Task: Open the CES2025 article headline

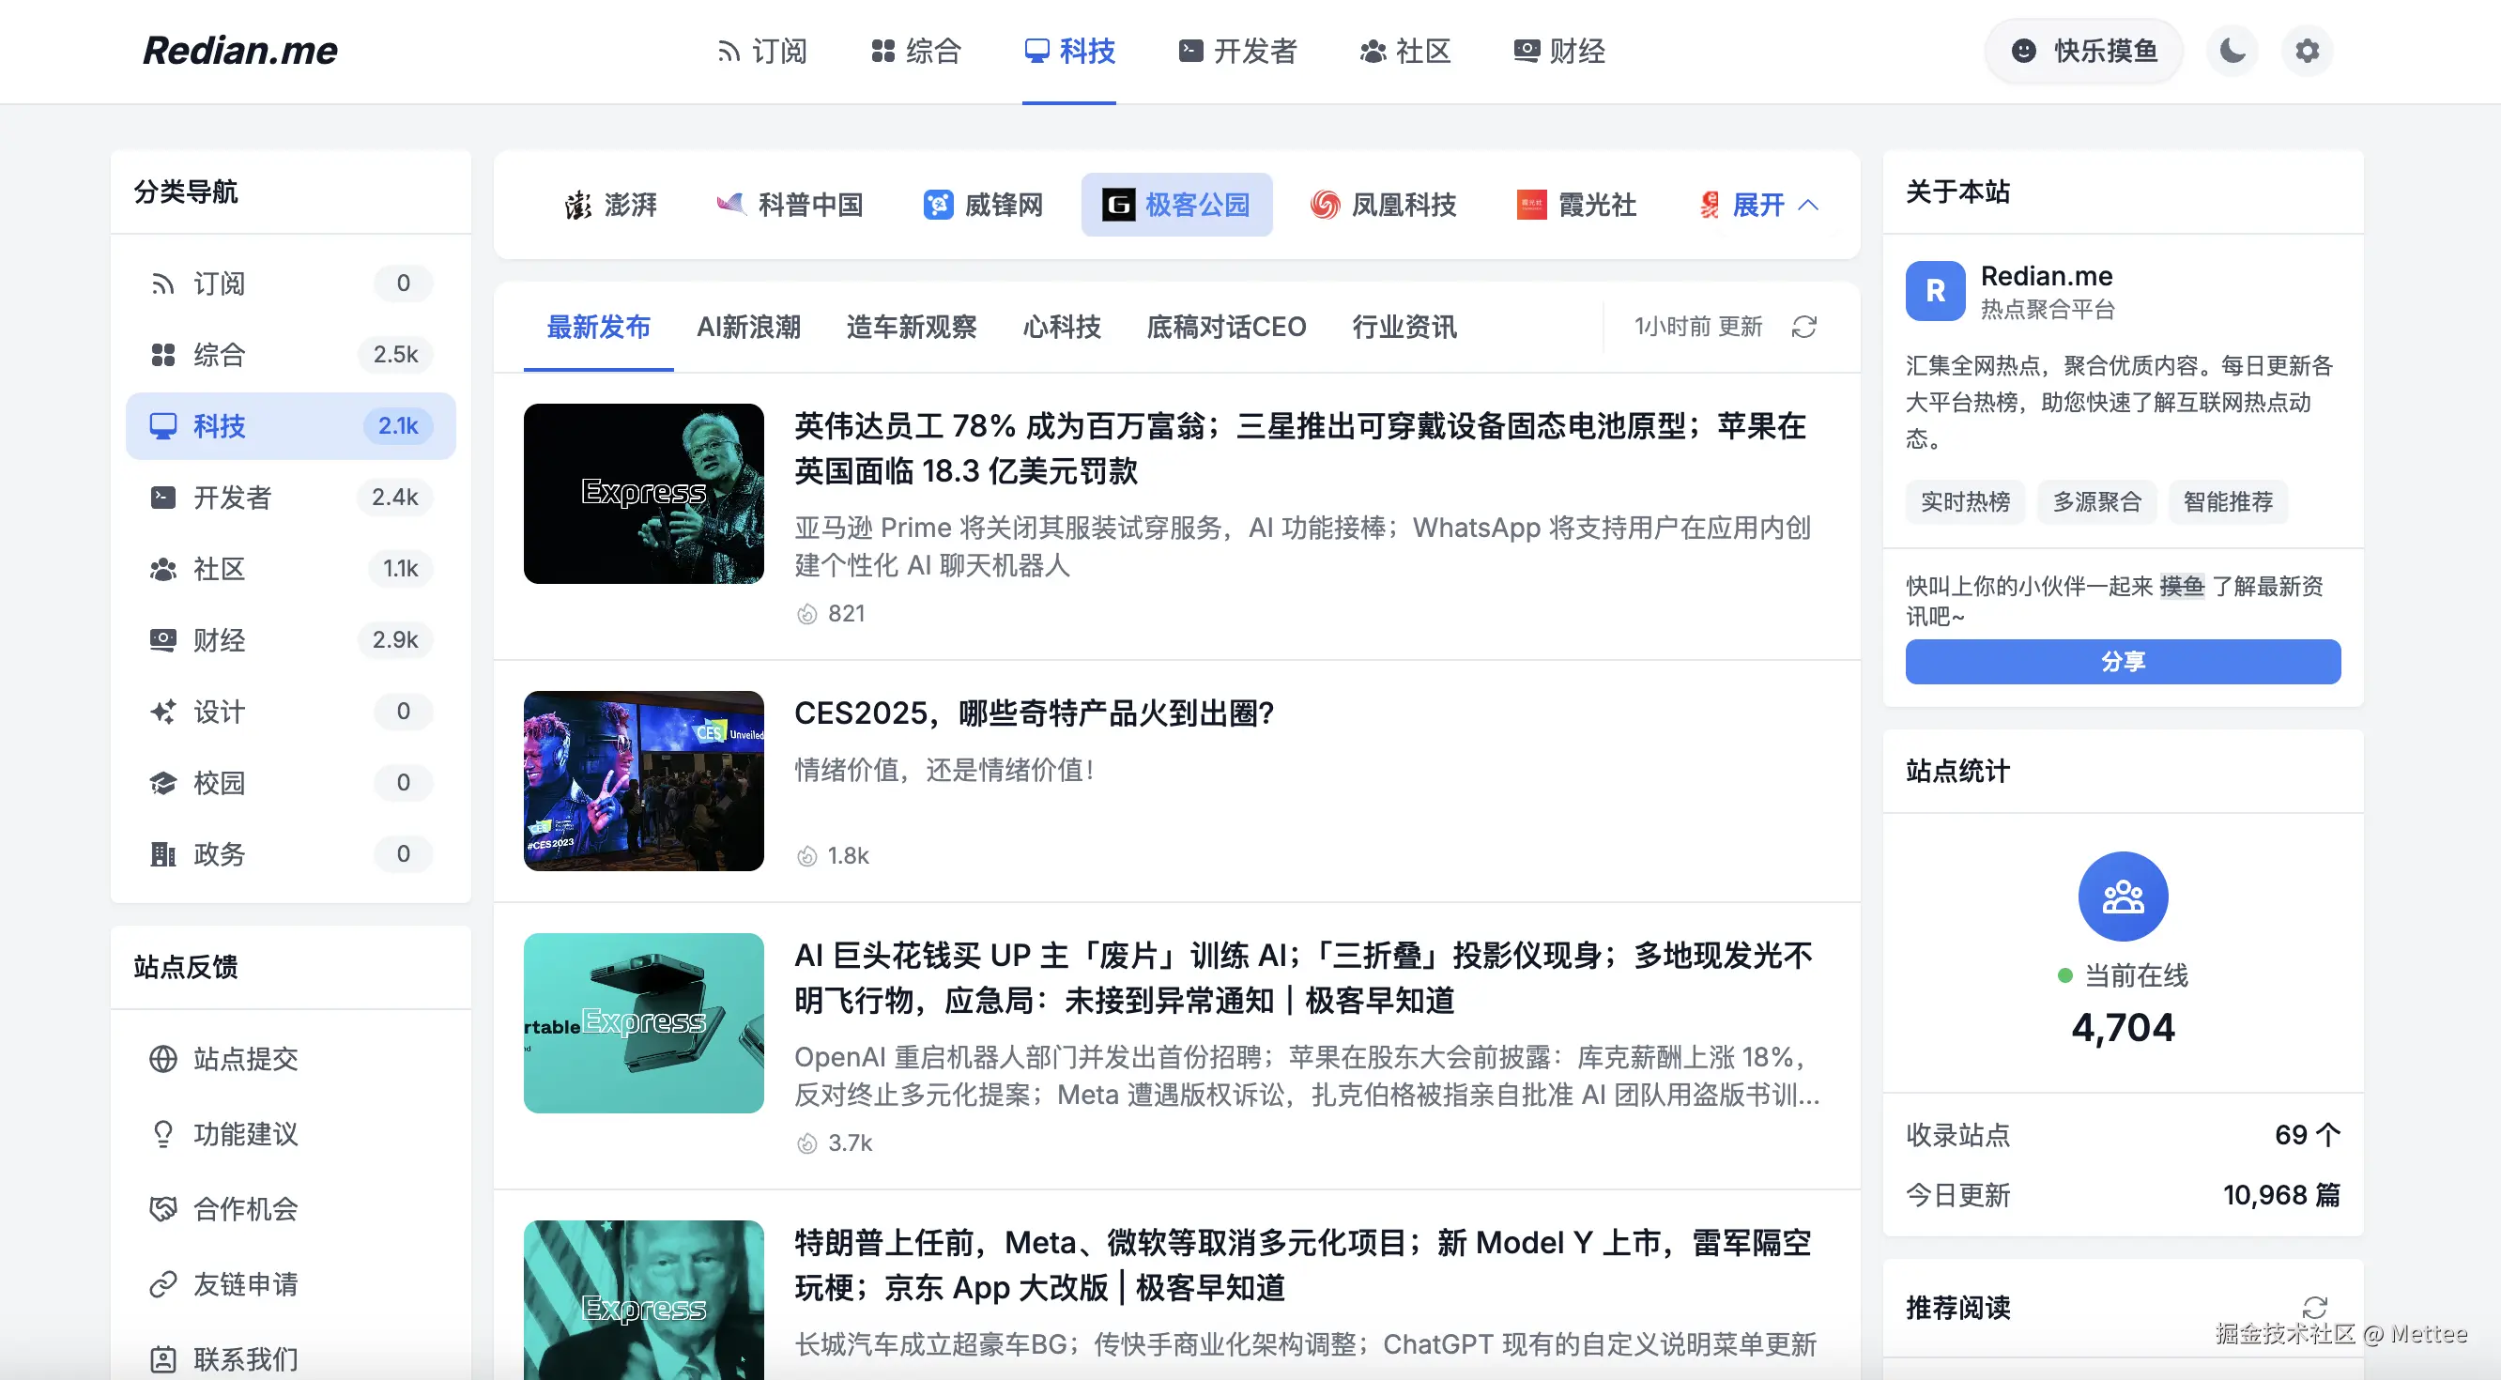Action: point(1034,713)
